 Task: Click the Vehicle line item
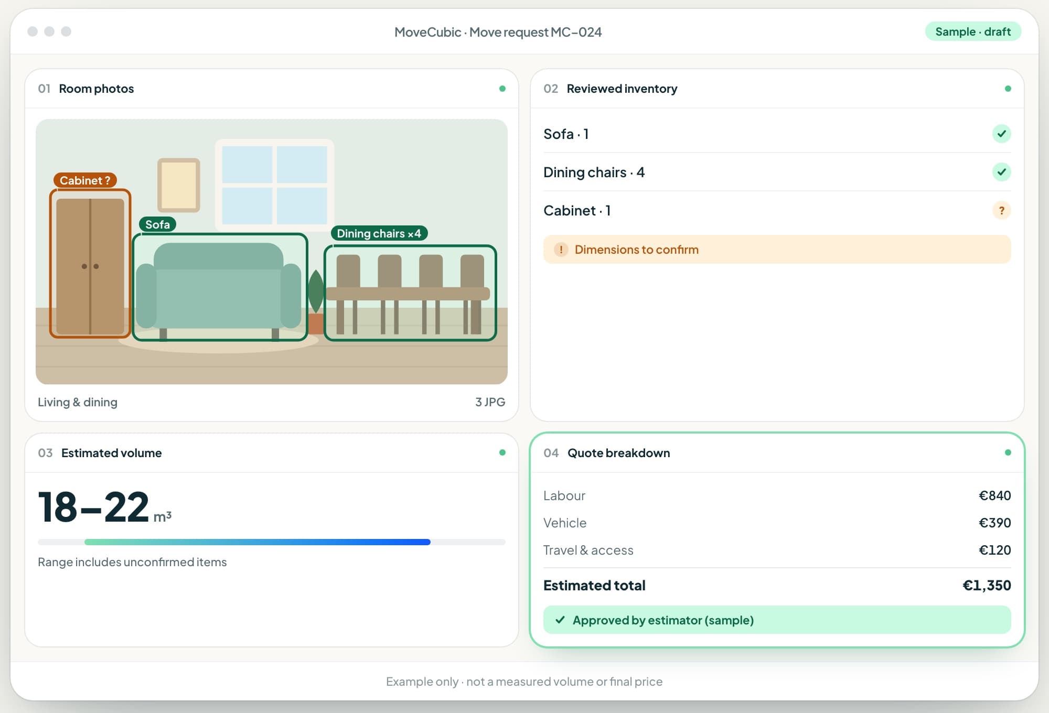[x=777, y=523]
